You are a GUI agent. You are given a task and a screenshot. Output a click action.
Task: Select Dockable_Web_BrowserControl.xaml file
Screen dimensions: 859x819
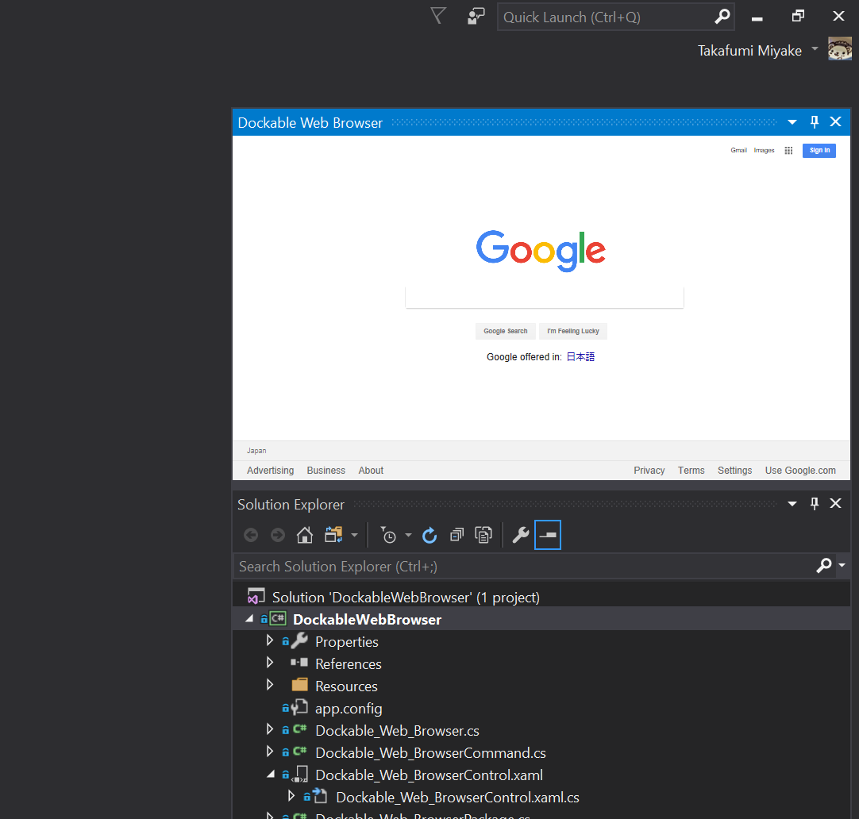pos(429,775)
